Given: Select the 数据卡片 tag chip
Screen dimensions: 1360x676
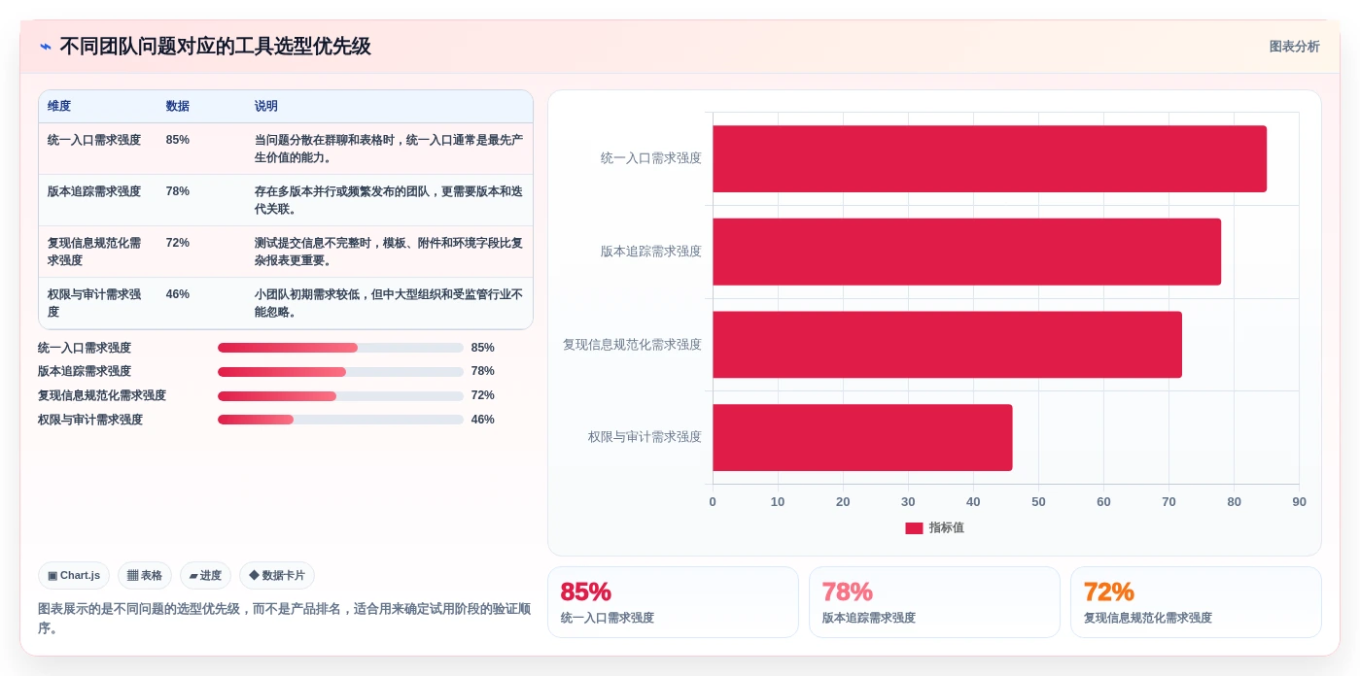Looking at the screenshot, I should click(277, 575).
